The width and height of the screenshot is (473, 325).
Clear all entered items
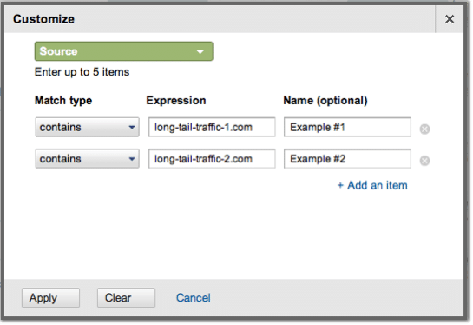click(x=126, y=298)
